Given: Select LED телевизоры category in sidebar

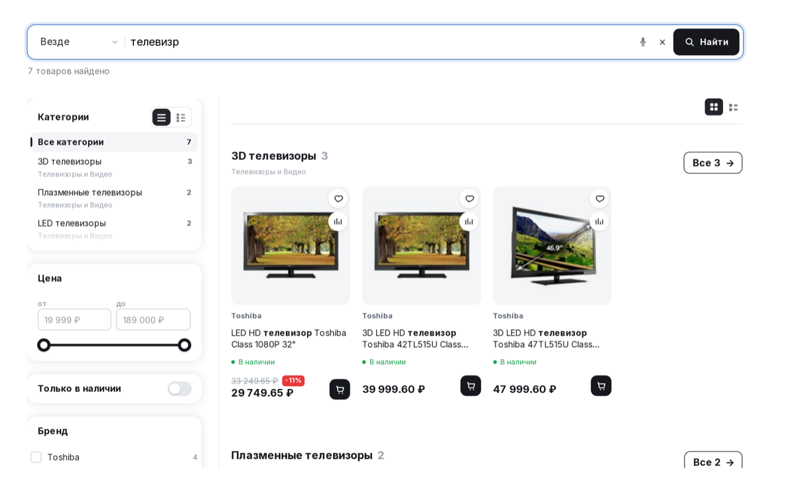Looking at the screenshot, I should pyautogui.click(x=114, y=228).
